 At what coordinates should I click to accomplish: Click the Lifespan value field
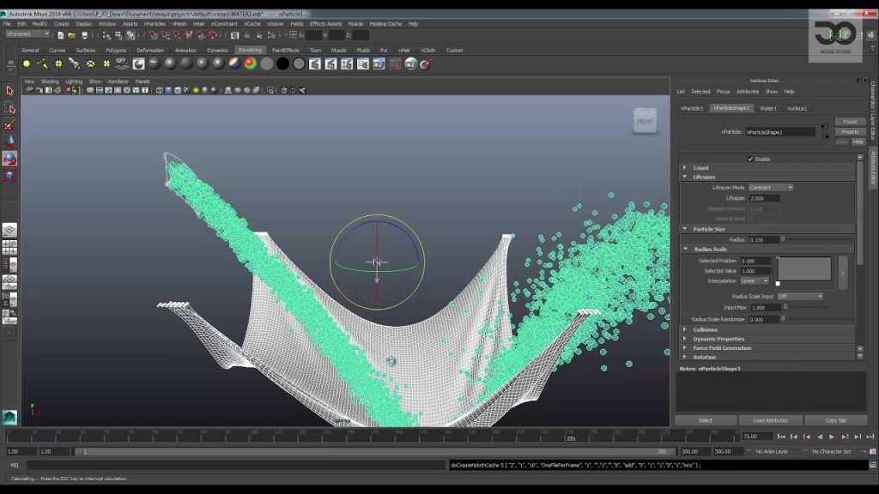point(765,198)
